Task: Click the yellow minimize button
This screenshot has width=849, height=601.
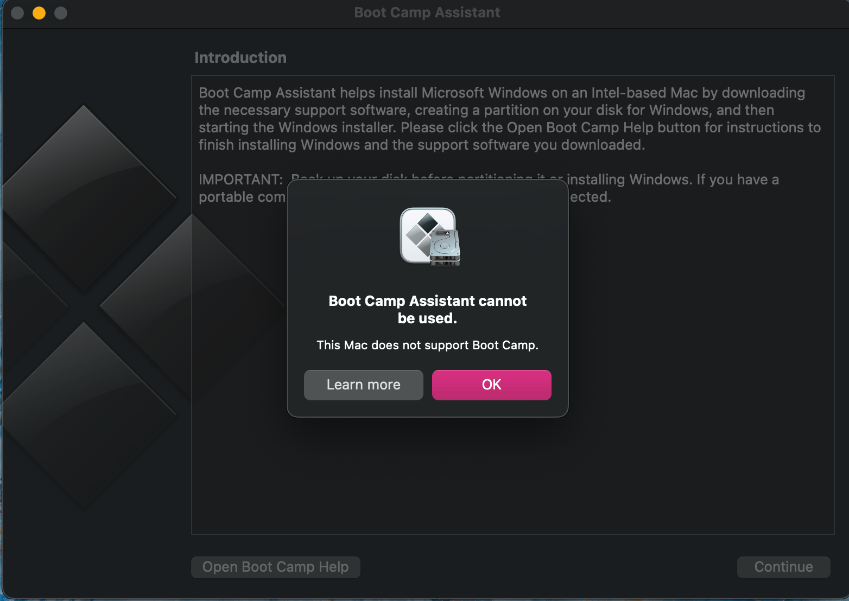Action: [x=39, y=12]
